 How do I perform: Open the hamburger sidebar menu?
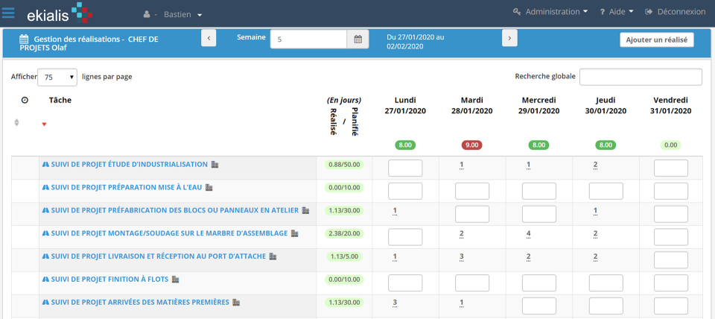8,13
